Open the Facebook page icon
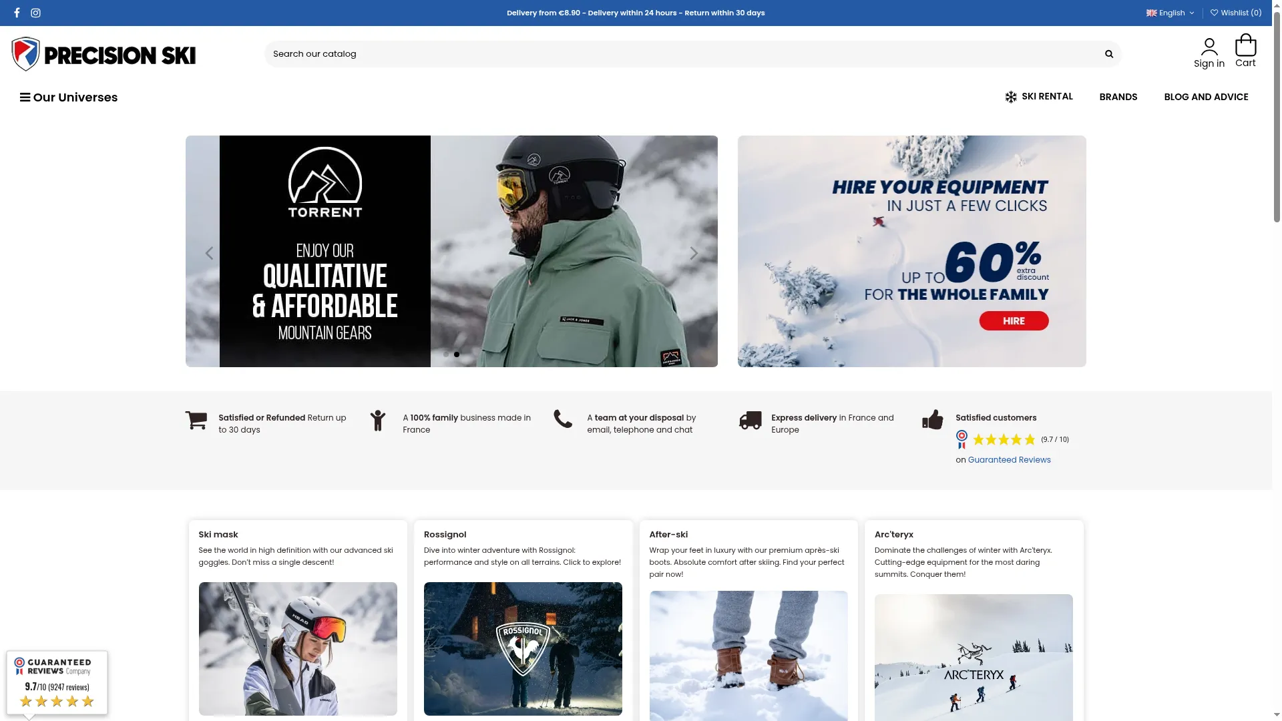This screenshot has width=1282, height=721. coord(17,13)
